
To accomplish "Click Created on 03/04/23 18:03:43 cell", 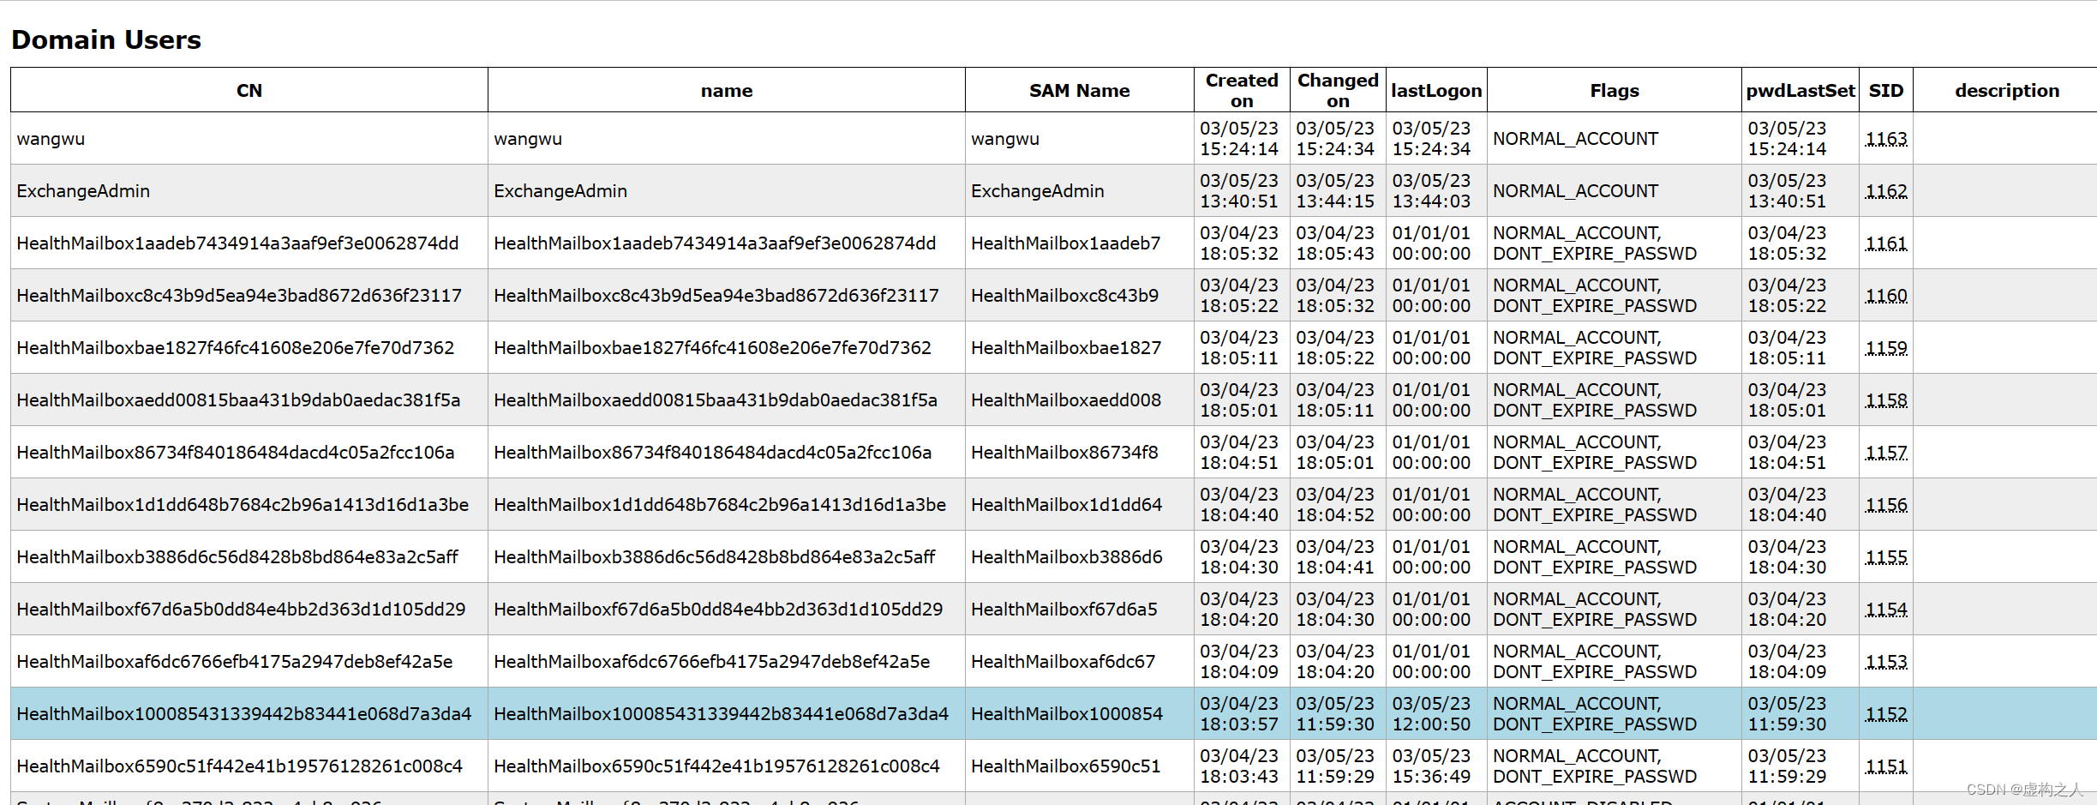I will [x=1242, y=766].
